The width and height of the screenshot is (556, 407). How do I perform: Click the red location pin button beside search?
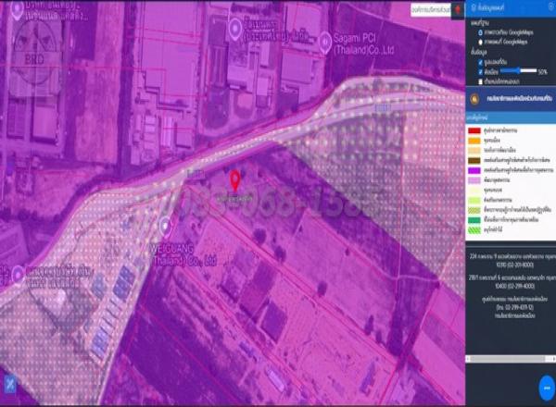click(457, 9)
